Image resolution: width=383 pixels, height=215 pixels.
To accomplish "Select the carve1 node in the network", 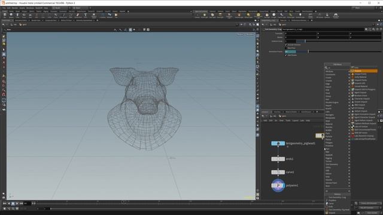I will click(278, 172).
